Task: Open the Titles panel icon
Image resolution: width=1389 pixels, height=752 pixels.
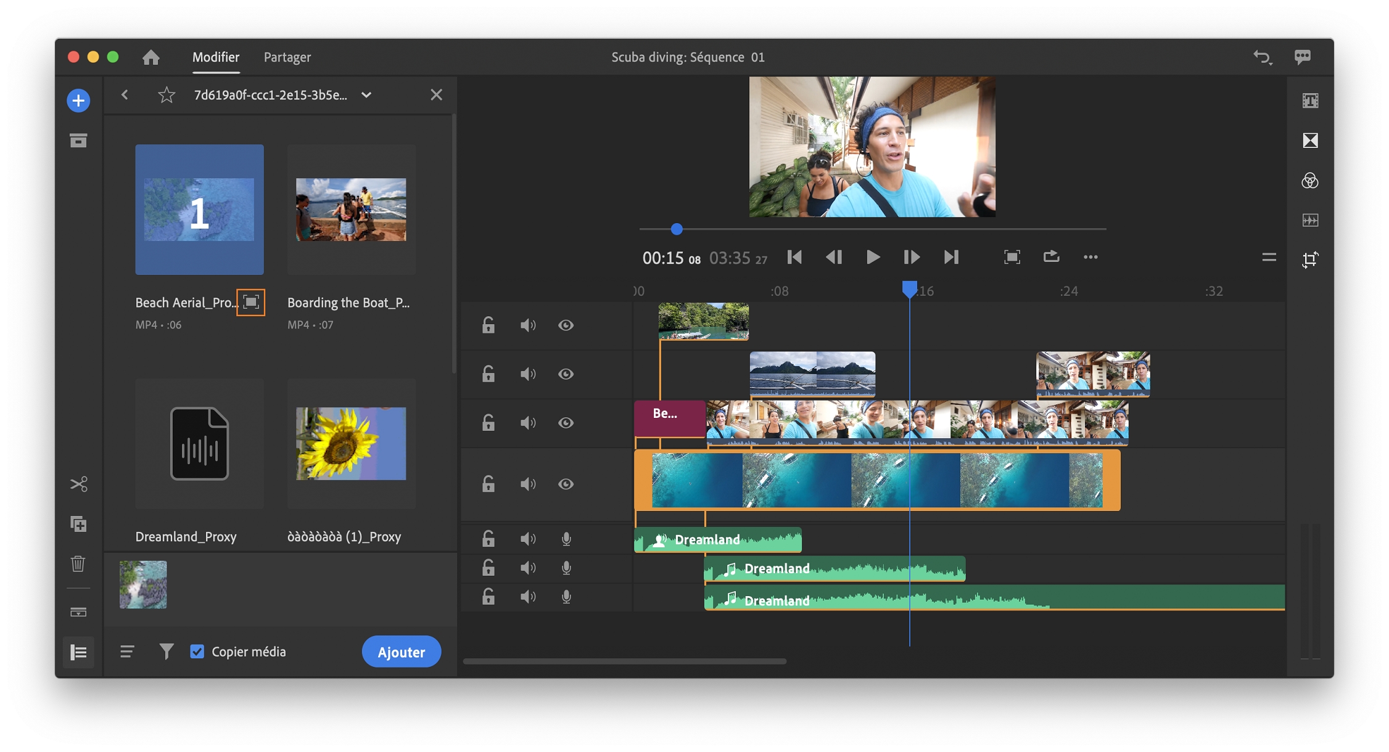Action: point(1310,100)
